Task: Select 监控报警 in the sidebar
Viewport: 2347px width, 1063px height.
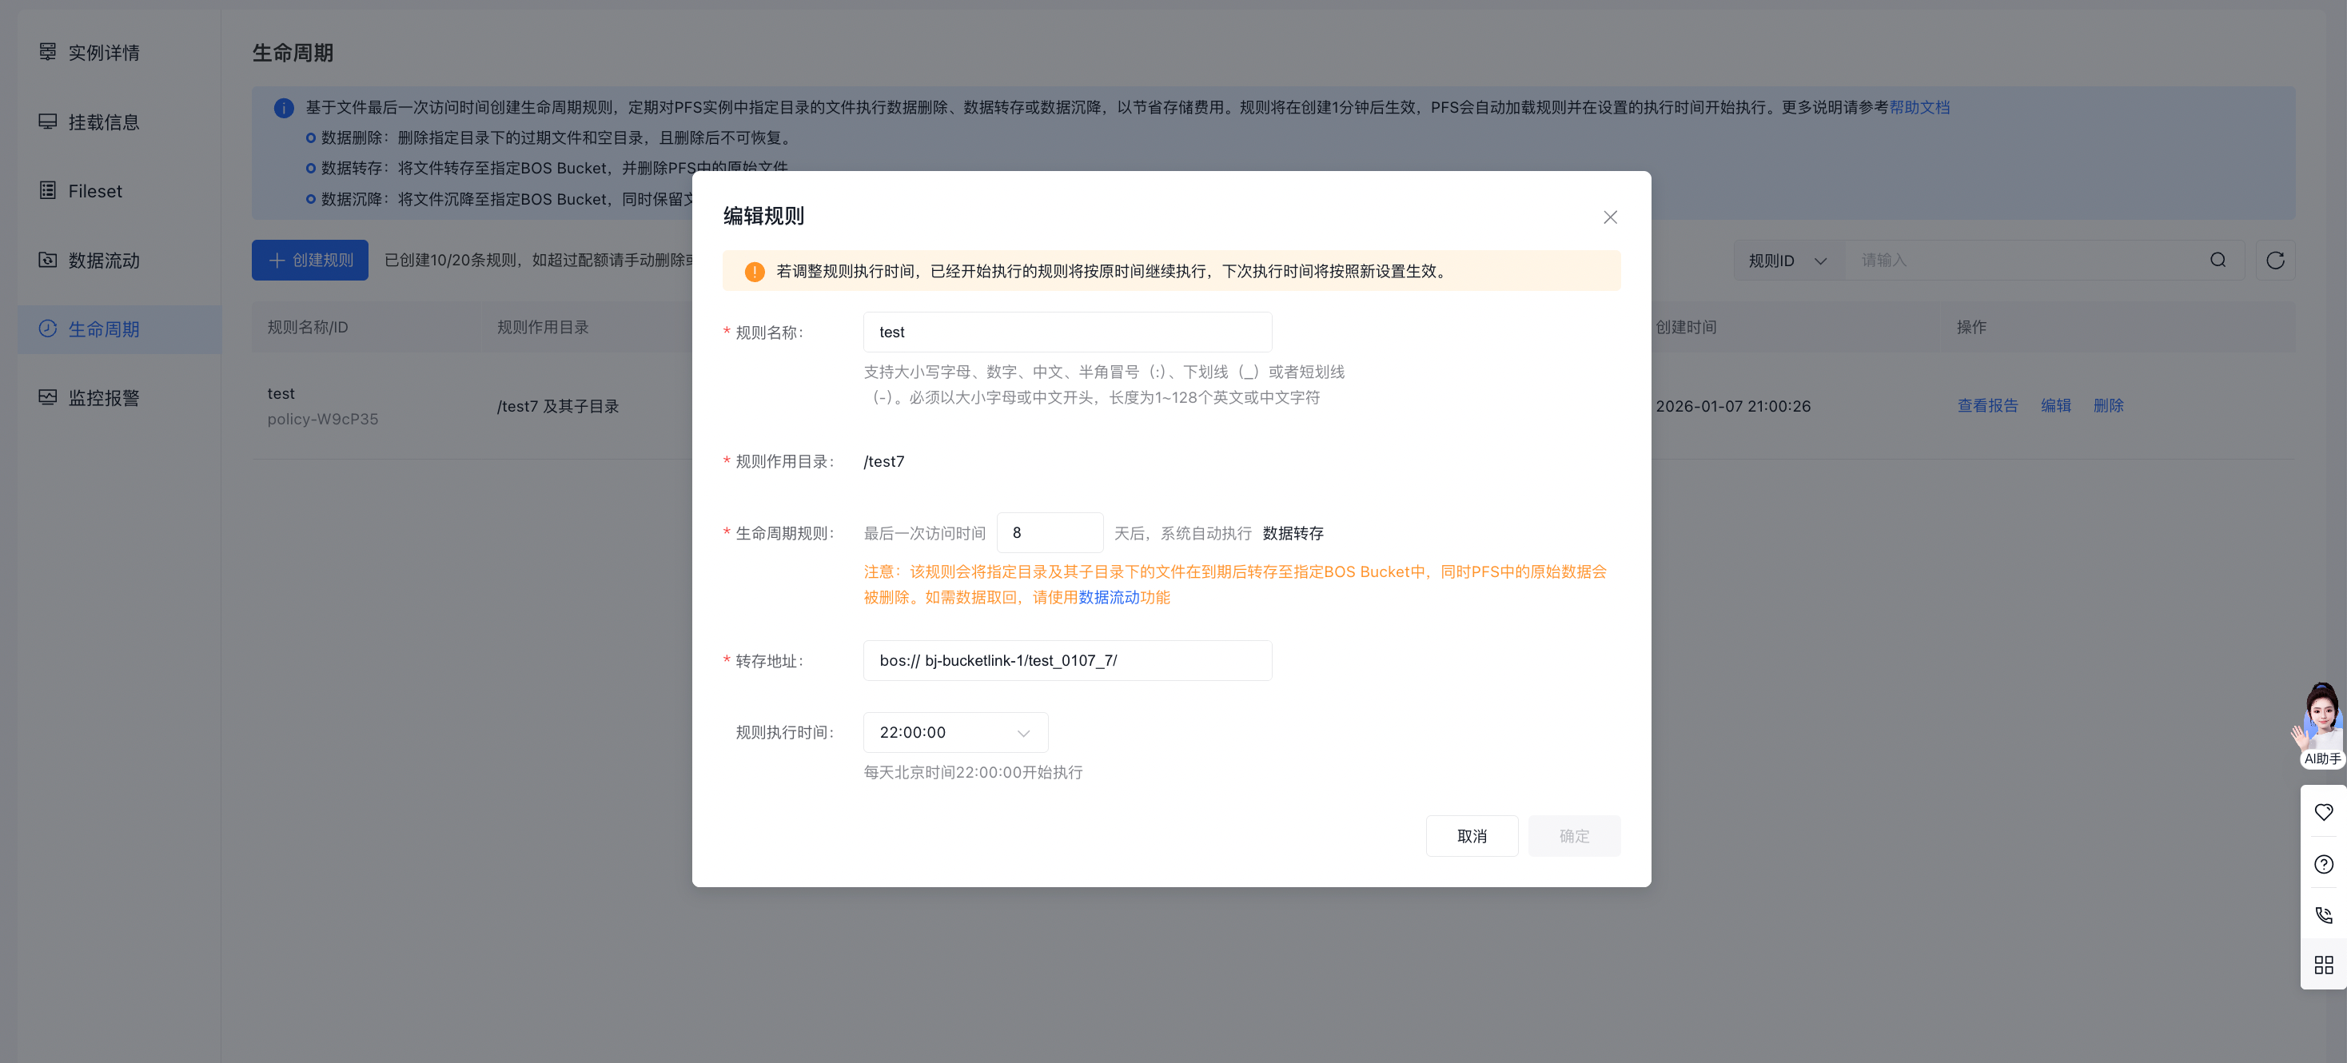Action: pyautogui.click(x=103, y=398)
